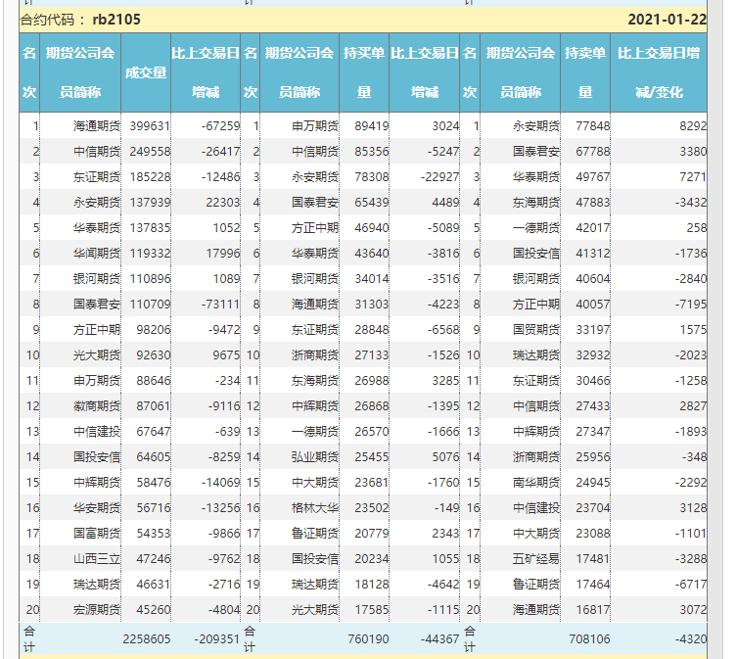This screenshot has width=737, height=659.
Task: Click 永安期货 in the short ranking
Action: pyautogui.click(x=535, y=126)
